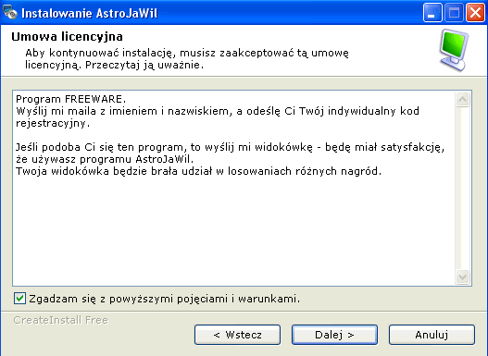Click the "Wyślij mi maila z imieniem" line

pyautogui.click(x=218, y=111)
